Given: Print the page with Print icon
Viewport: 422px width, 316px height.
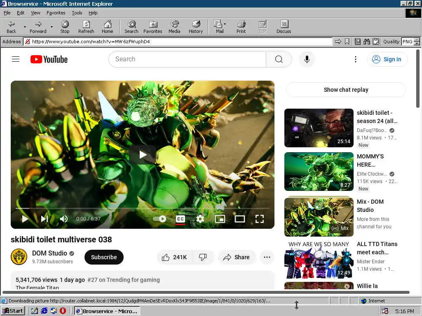Looking at the screenshot, I should [x=241, y=27].
